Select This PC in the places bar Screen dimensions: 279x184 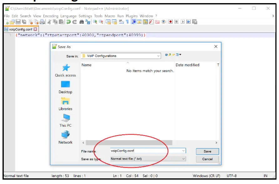[65, 120]
